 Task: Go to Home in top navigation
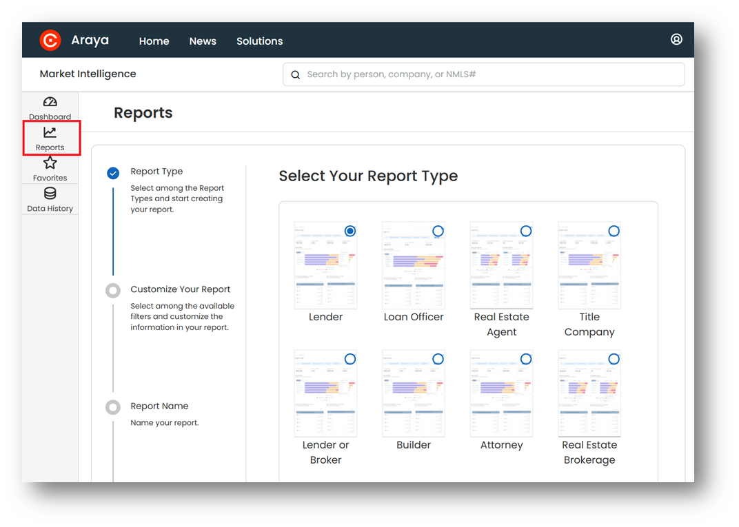[154, 41]
